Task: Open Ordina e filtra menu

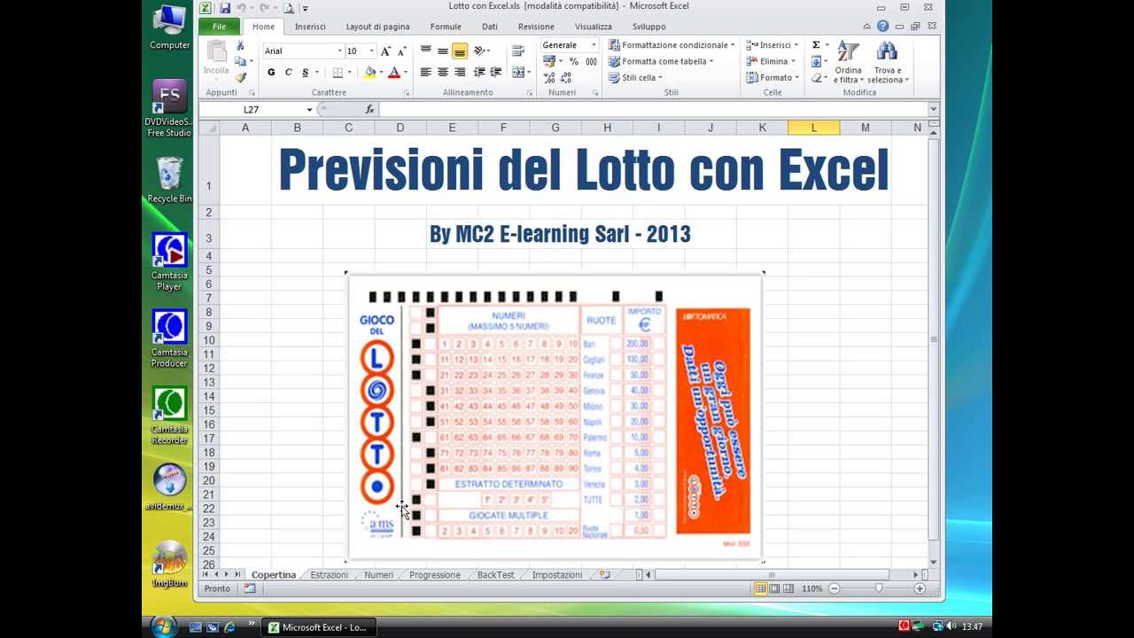Action: tap(848, 62)
